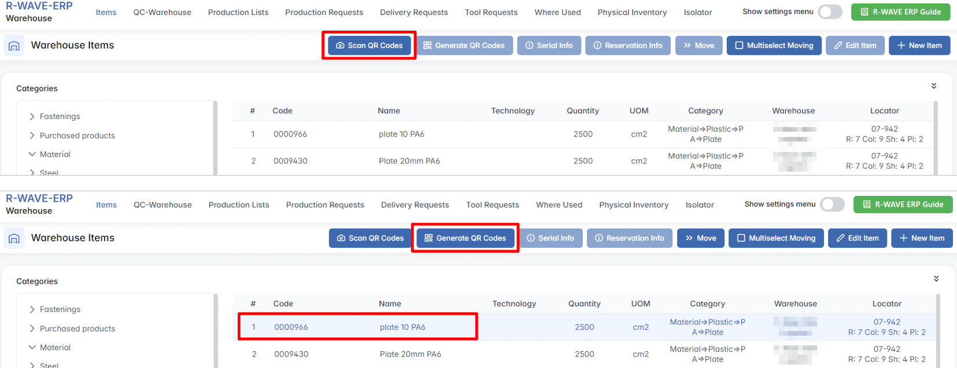The height and width of the screenshot is (368, 957).
Task: Click the Move double-arrow icon in upper toolbar
Action: click(x=687, y=46)
